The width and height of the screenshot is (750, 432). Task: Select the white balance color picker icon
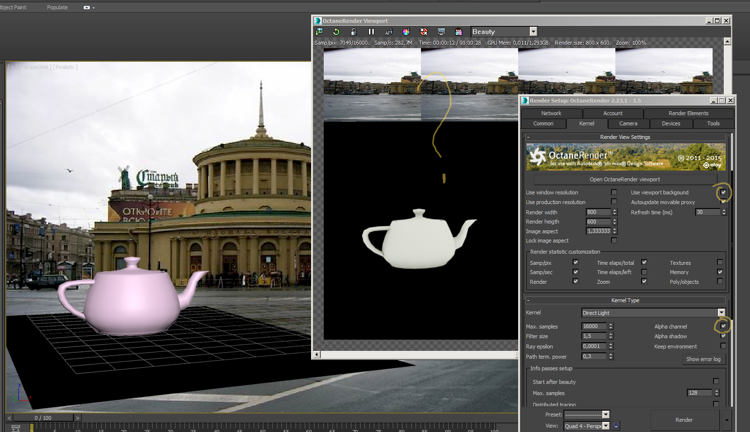(x=406, y=32)
